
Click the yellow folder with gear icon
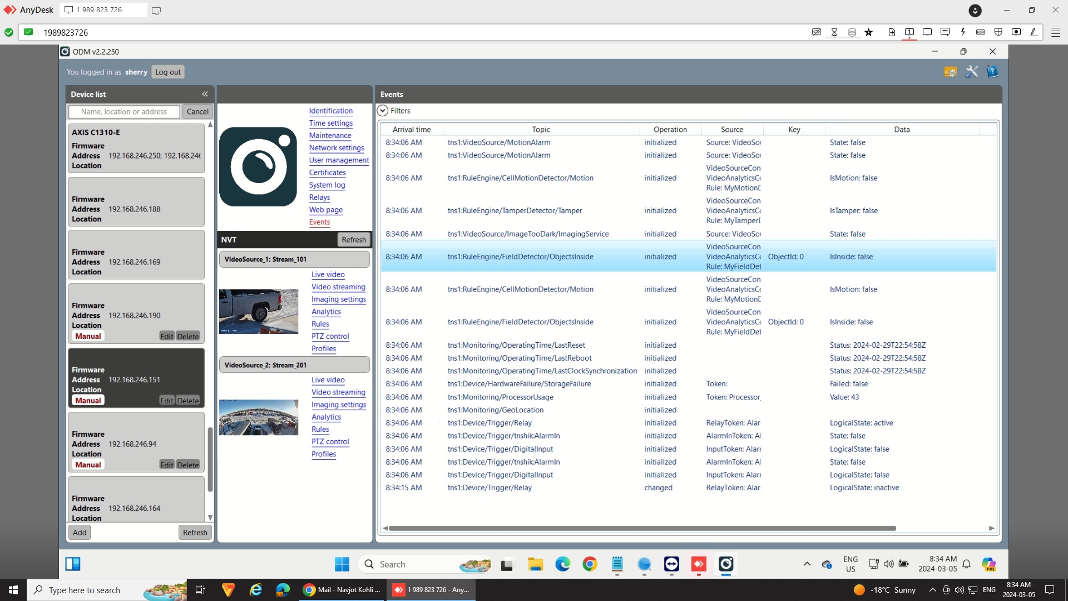coord(951,72)
